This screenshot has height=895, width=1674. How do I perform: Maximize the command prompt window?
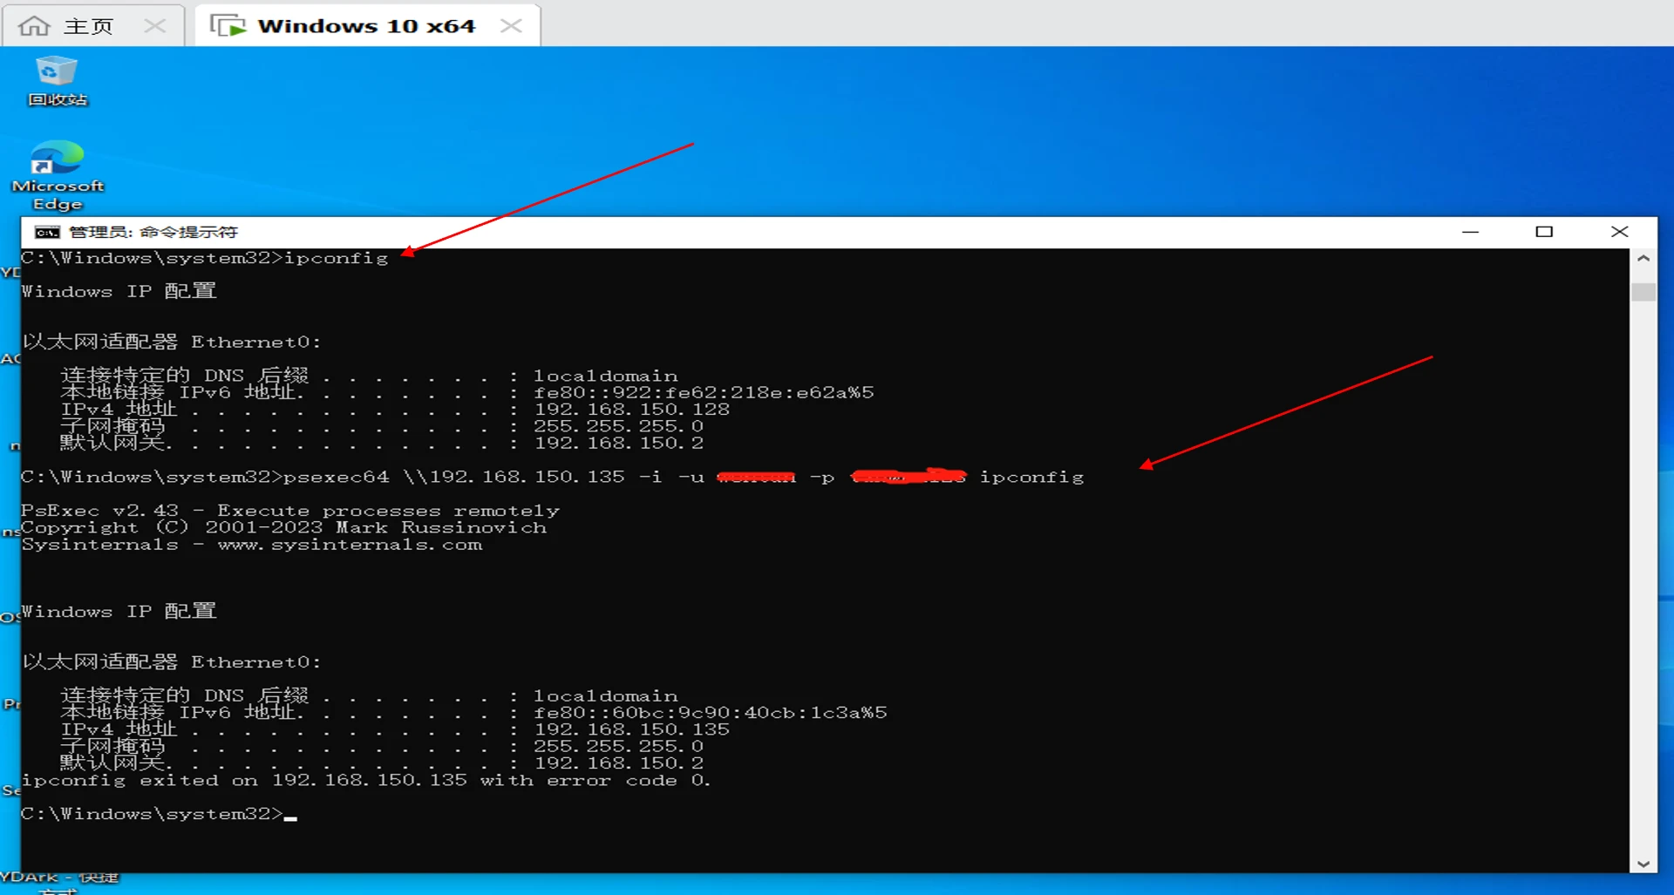click(x=1544, y=232)
